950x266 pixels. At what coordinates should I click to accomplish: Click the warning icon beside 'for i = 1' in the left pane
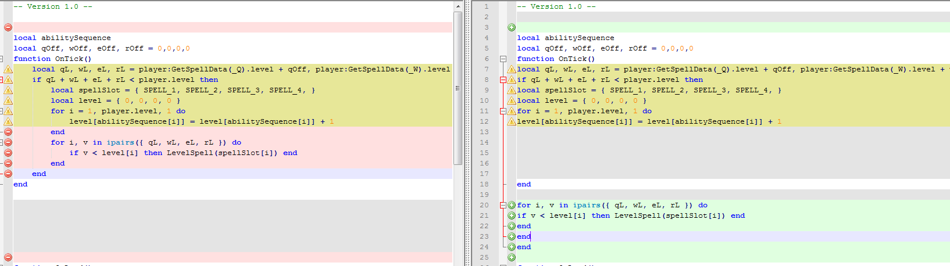(8, 111)
